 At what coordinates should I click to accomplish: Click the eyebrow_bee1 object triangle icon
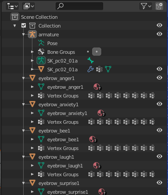pos(32,130)
